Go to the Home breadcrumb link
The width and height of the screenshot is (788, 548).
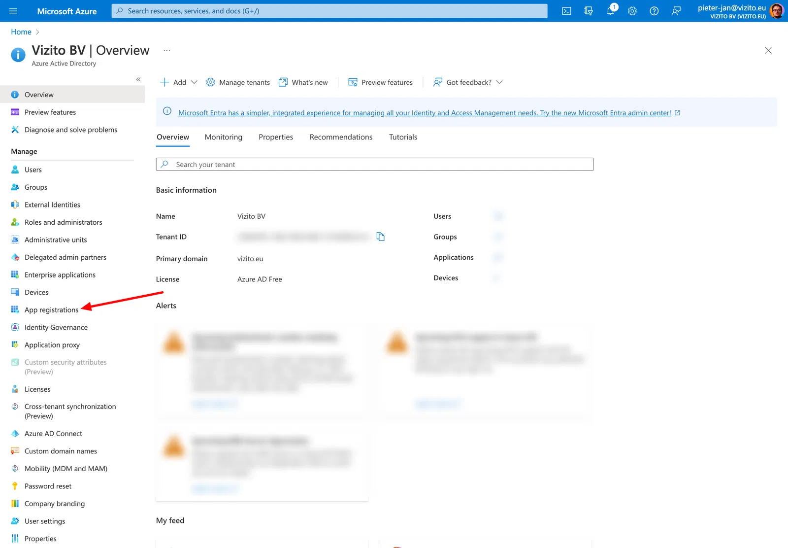pos(21,32)
